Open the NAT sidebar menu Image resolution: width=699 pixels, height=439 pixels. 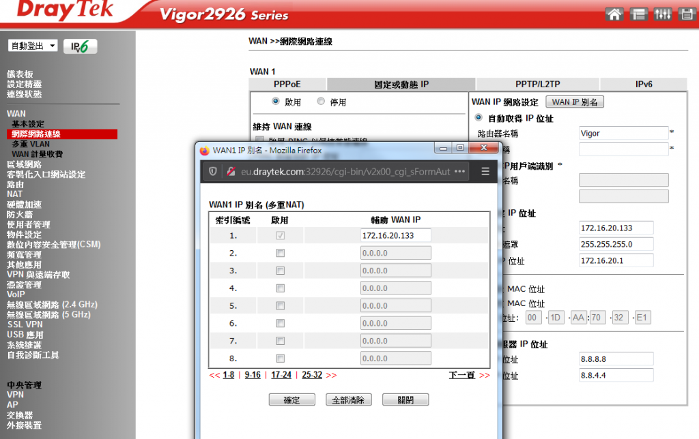coord(14,194)
